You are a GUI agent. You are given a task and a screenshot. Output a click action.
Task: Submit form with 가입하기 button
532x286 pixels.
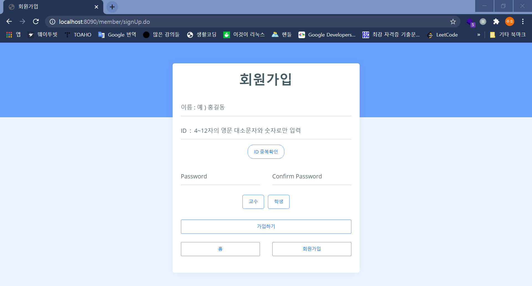[x=266, y=227]
